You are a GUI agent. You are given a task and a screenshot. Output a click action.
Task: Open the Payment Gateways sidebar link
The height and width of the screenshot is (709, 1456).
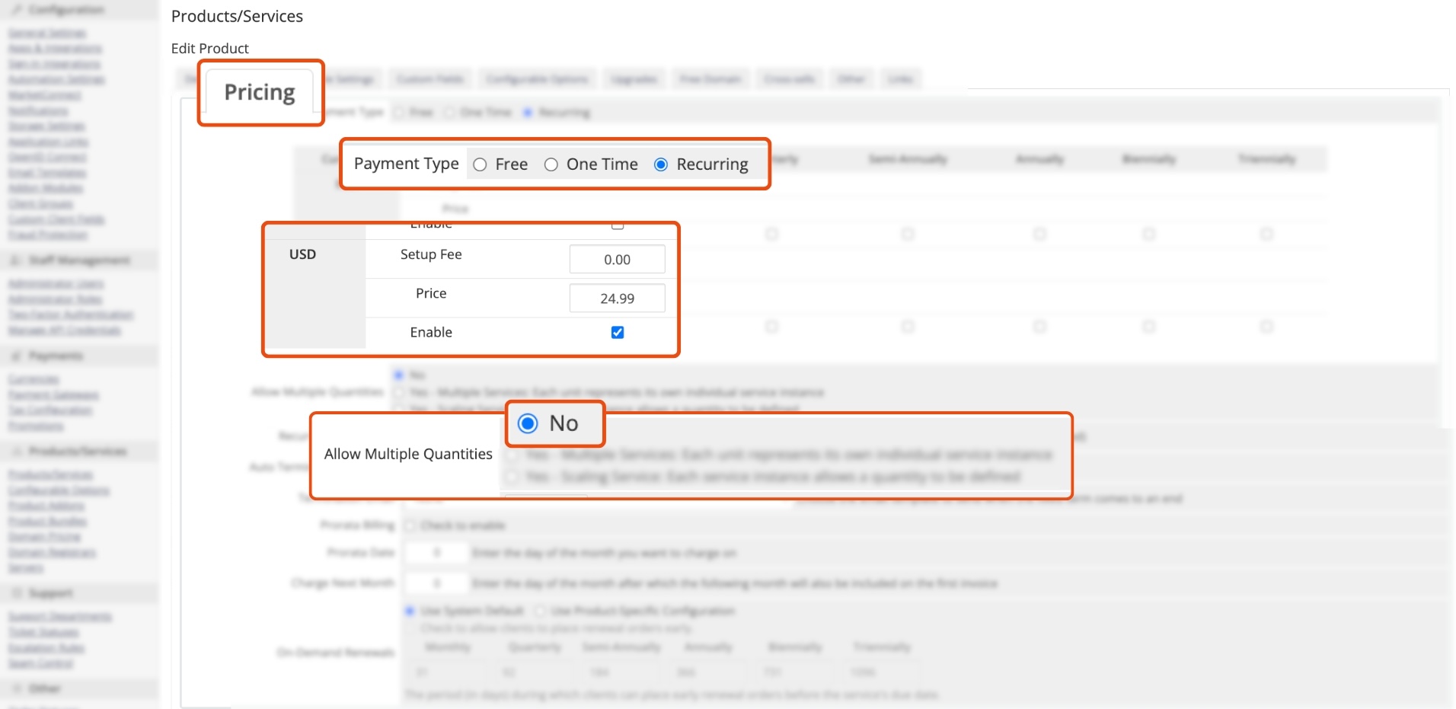[53, 395]
